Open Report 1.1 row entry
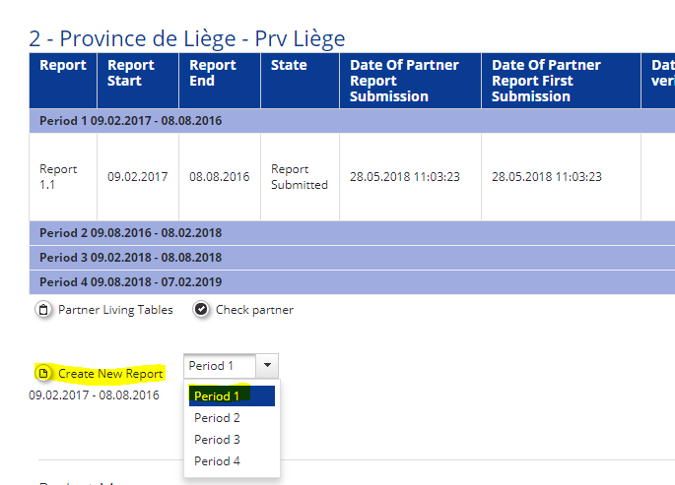This screenshot has height=485, width=675. coord(58,177)
